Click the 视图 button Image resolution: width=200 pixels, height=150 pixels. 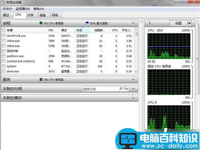pyautogui.click(x=178, y=23)
